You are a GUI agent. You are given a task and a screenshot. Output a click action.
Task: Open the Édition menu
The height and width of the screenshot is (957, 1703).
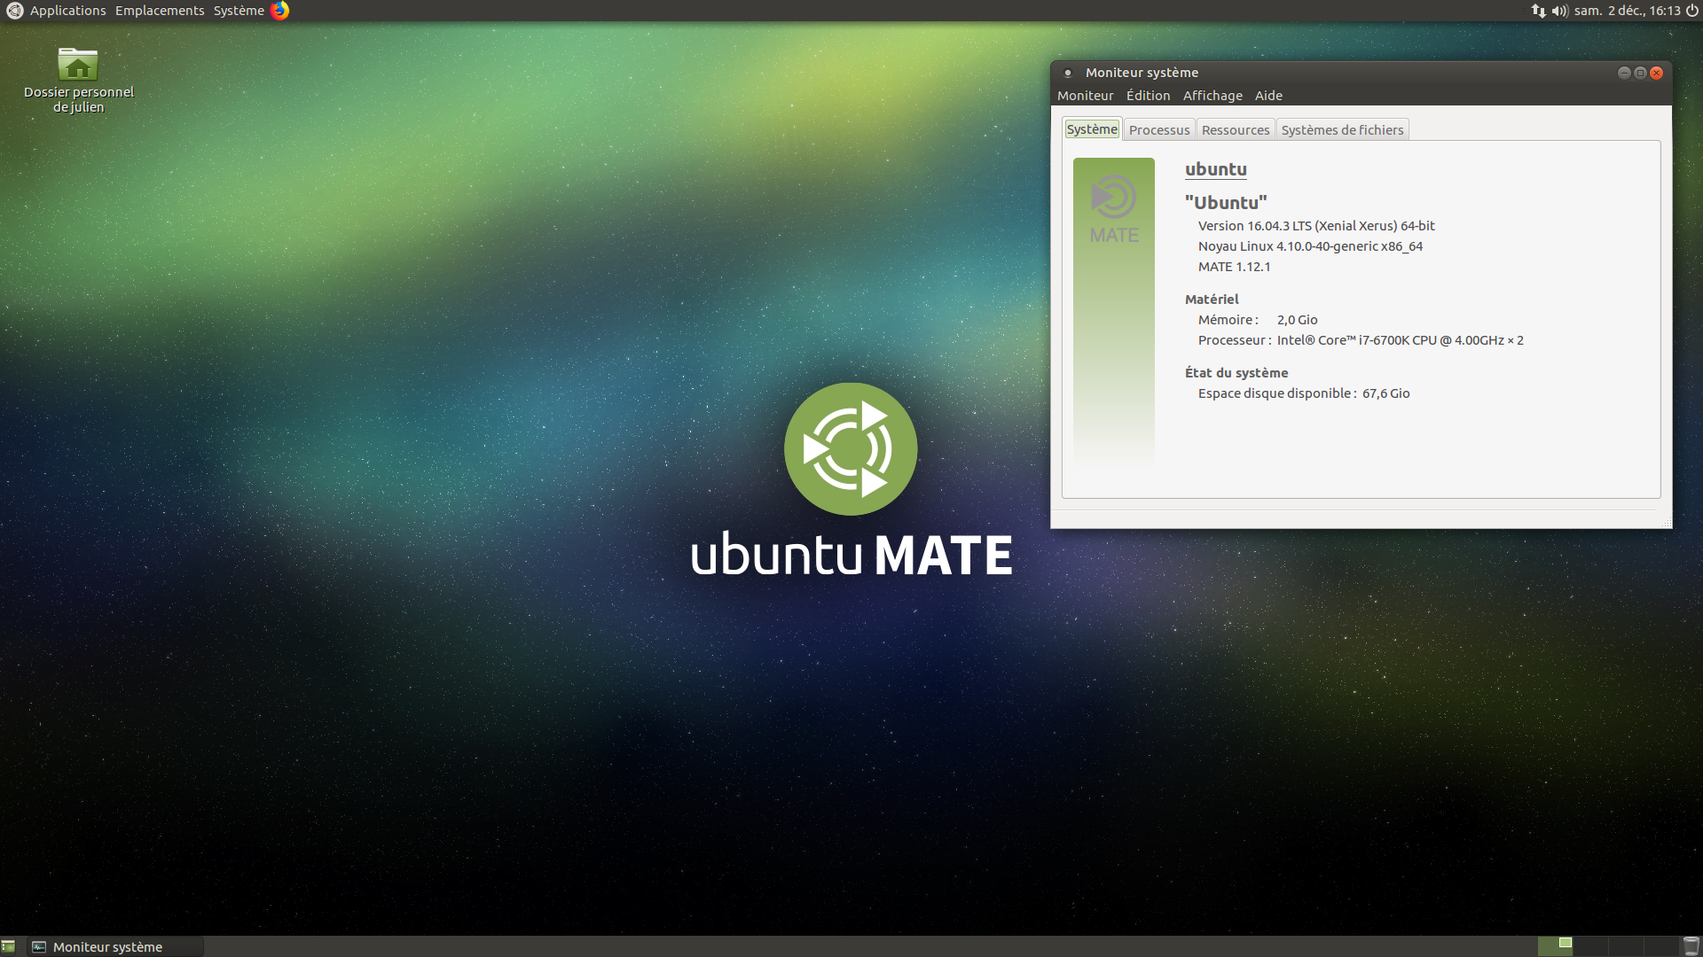click(1148, 96)
